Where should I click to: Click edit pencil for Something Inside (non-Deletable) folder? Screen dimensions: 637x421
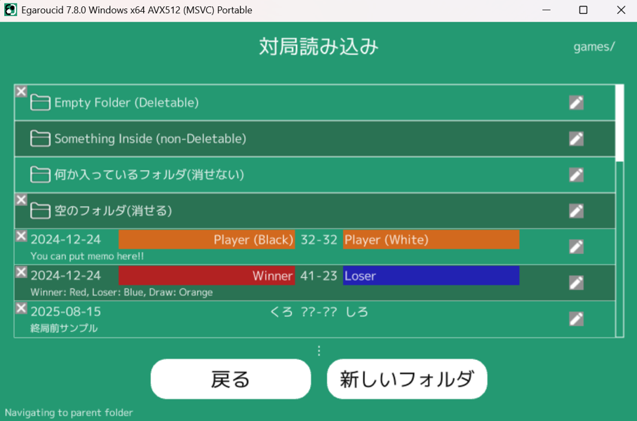[x=576, y=139]
